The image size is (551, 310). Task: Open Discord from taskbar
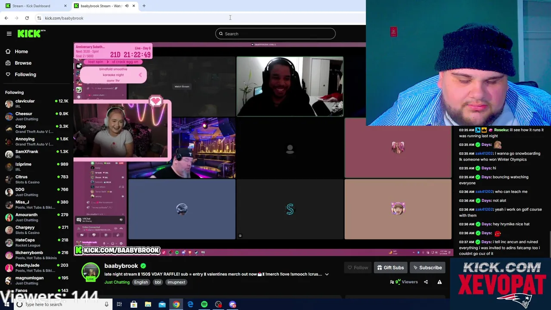point(232,304)
